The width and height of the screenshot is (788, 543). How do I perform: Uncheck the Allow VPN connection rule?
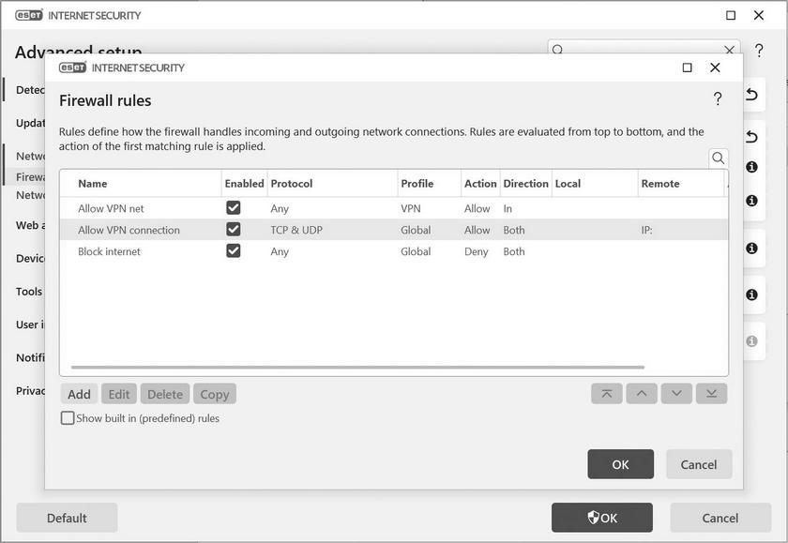(x=234, y=230)
